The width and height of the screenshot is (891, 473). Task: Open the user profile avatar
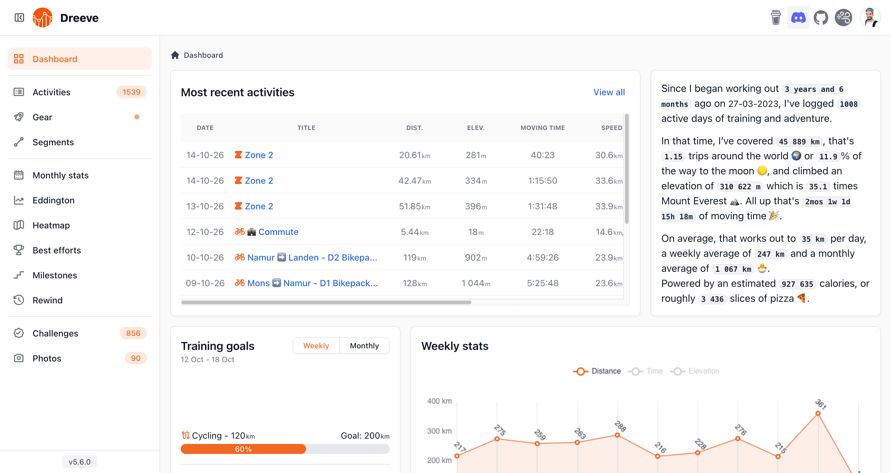[x=870, y=17]
